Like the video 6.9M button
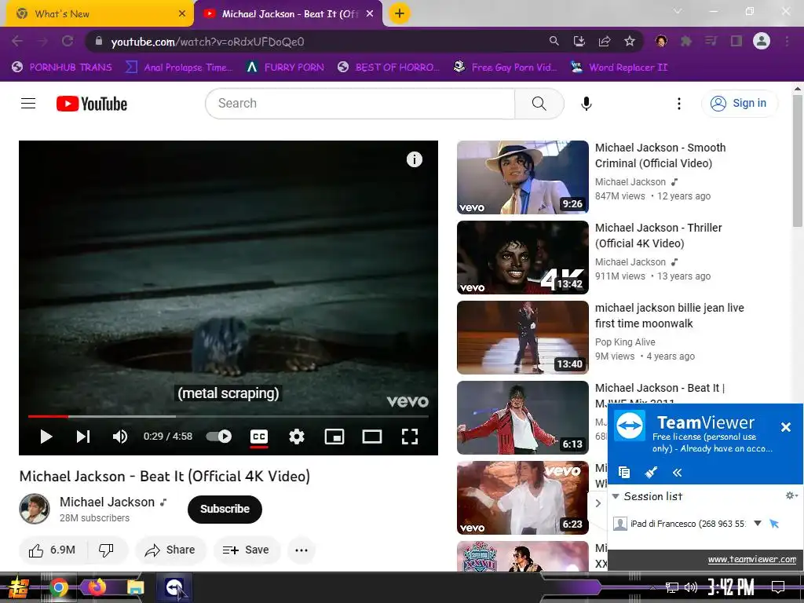Image resolution: width=804 pixels, height=603 pixels. pyautogui.click(x=53, y=550)
